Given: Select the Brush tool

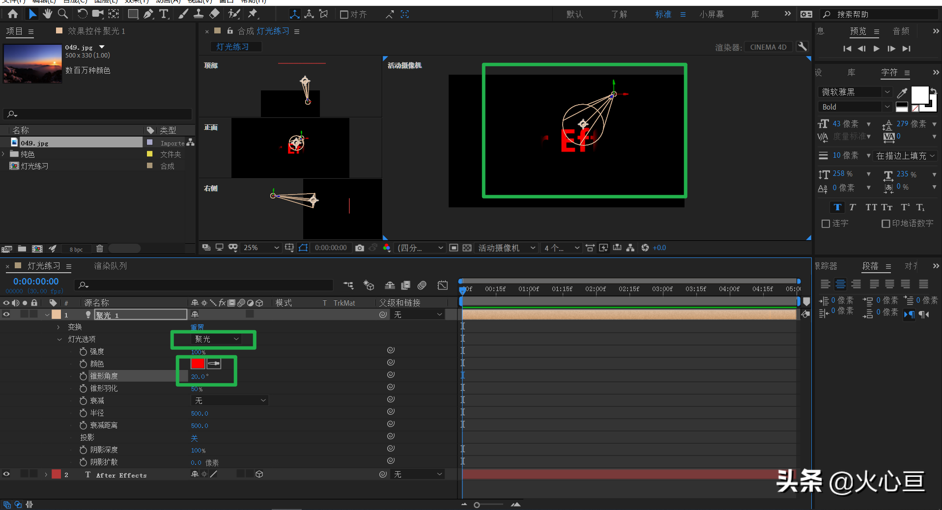Looking at the screenshot, I should click(183, 14).
